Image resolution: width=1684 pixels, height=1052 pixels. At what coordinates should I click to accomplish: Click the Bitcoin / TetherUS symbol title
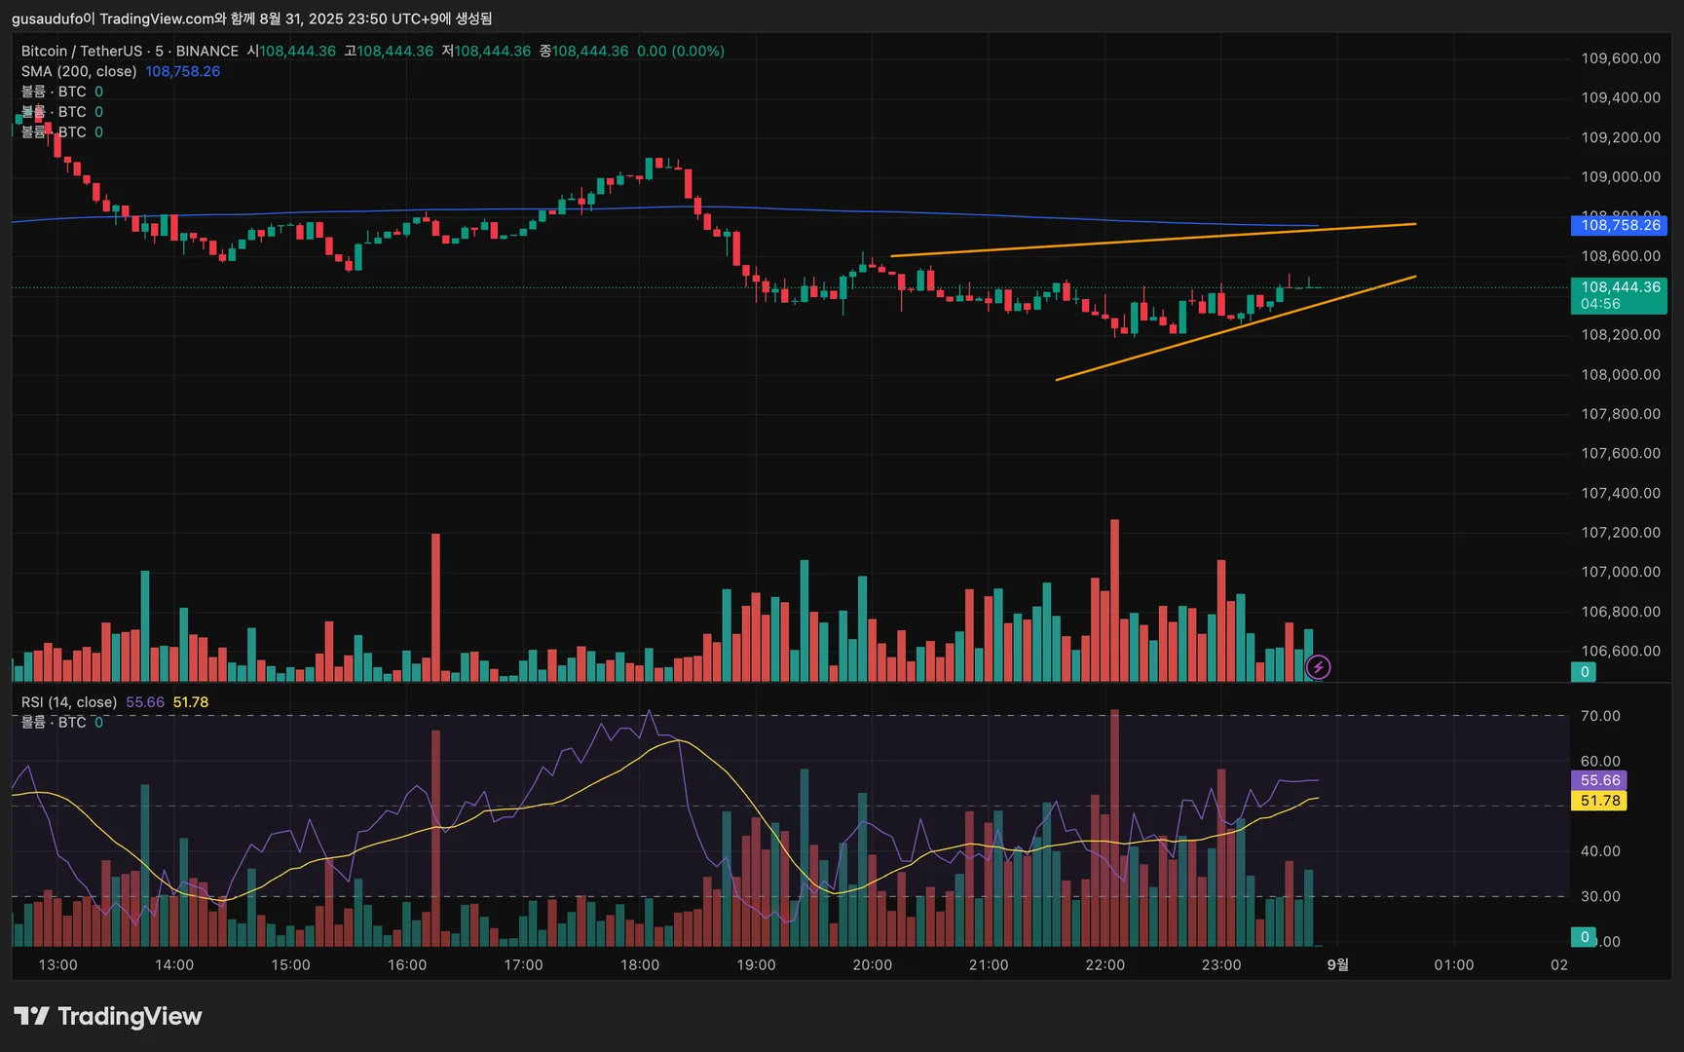(x=82, y=51)
